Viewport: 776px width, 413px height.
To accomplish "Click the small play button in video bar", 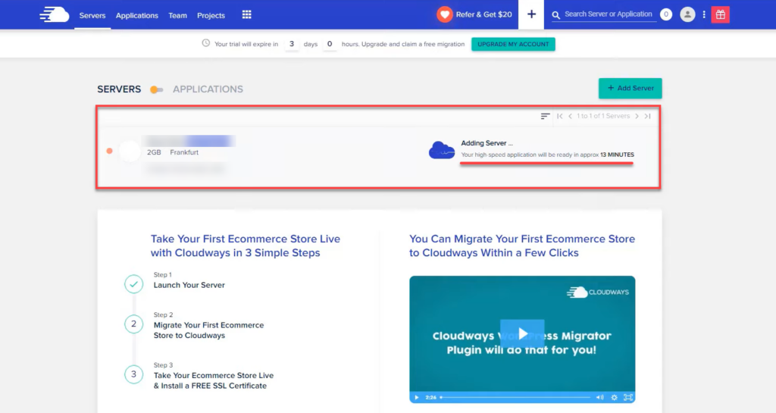I will (417, 397).
